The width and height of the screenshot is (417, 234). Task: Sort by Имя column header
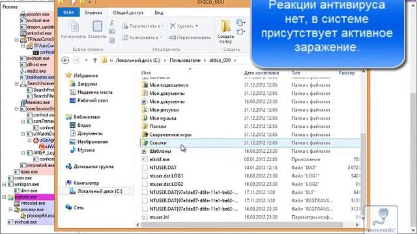[x=146, y=72]
